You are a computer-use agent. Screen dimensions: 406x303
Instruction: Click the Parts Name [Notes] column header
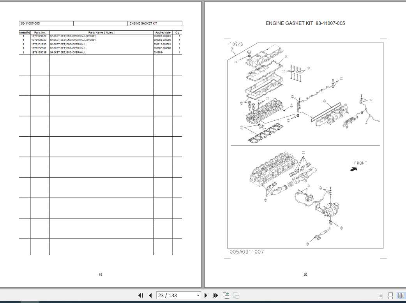101,33
